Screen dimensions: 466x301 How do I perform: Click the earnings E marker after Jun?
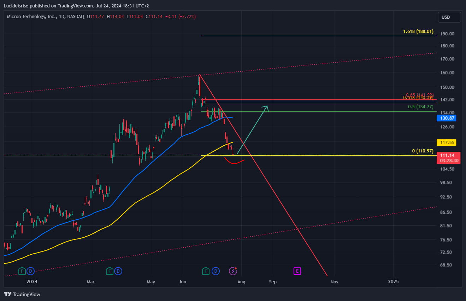tap(206, 271)
